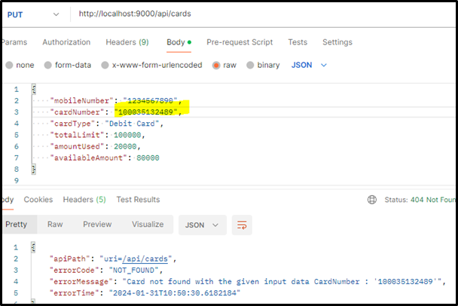
Task: Switch to the Tests tab
Action: tap(298, 42)
